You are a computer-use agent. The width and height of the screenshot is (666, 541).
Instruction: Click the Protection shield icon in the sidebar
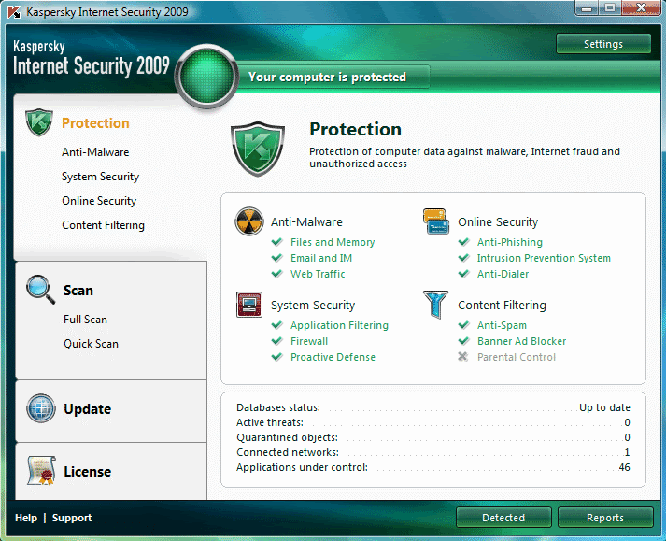click(x=39, y=122)
